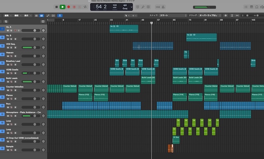Stop playback with the Stop button
This screenshot has height=159, width=264.
[57, 7]
